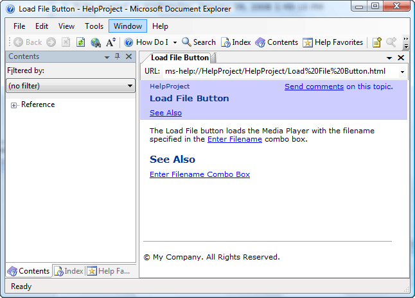The width and height of the screenshot is (415, 298).
Task: Open the Index toolbar button
Action: point(236,42)
